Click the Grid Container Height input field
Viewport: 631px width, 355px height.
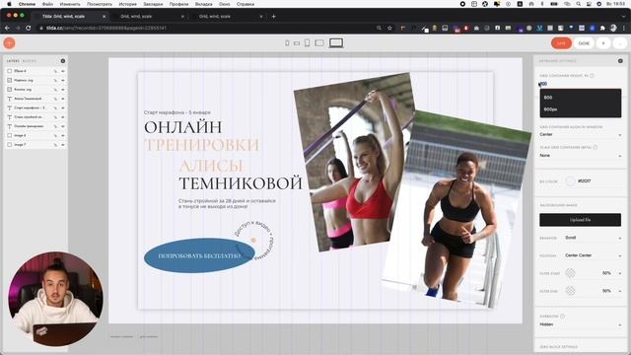click(x=580, y=84)
